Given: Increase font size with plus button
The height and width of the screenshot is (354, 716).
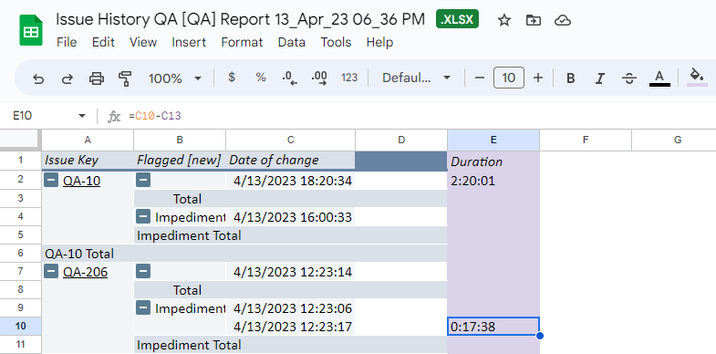Looking at the screenshot, I should (x=538, y=78).
